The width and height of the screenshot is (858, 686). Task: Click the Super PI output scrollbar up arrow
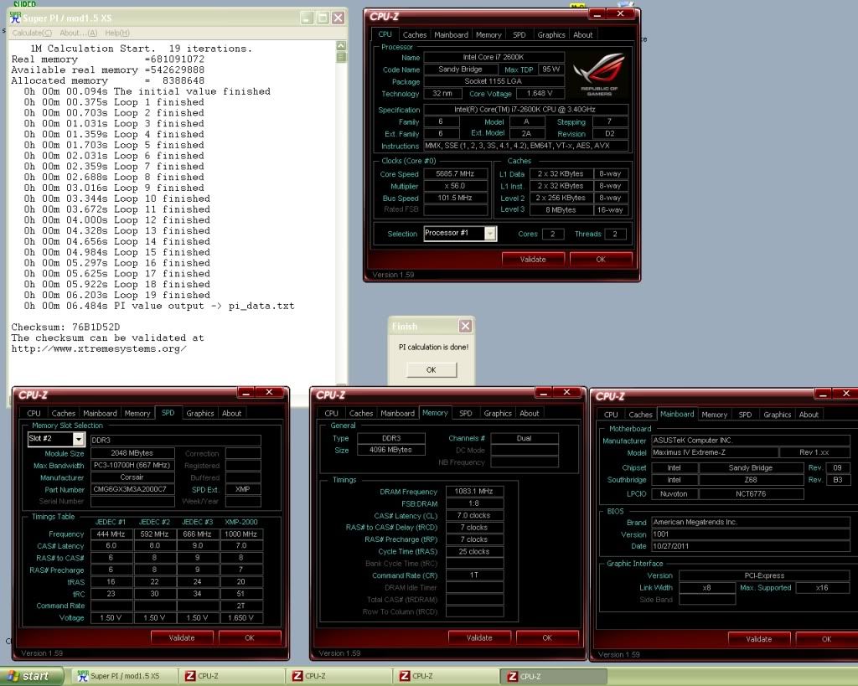click(x=341, y=45)
